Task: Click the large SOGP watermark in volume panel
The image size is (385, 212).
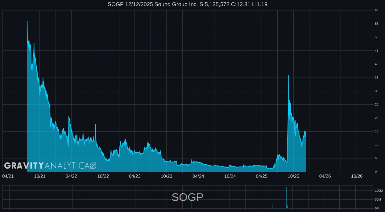Action: coord(187,197)
